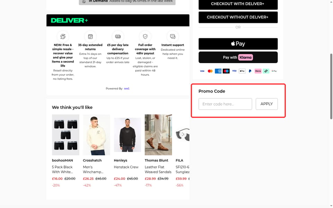This screenshot has width=333, height=208.
Task: Click the late delivery compensation cash icon
Action: 118,36
